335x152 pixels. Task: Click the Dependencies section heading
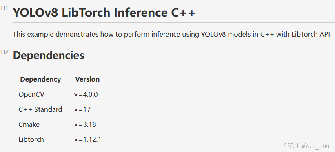[49, 55]
